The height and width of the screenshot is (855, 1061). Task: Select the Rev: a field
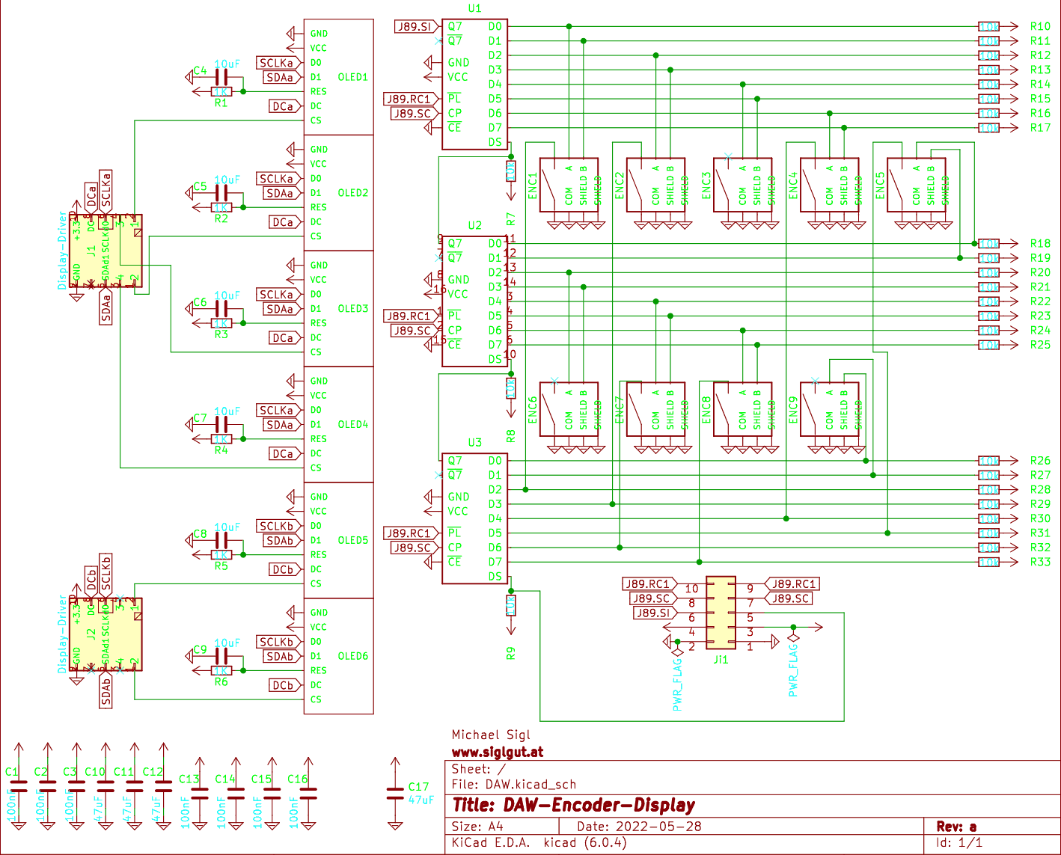click(x=956, y=827)
